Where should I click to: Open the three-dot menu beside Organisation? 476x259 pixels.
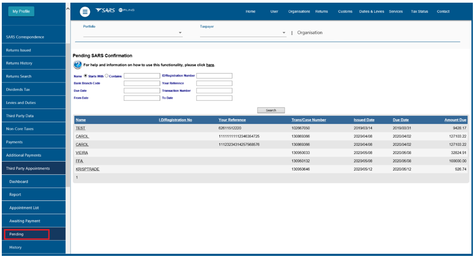[292, 33]
